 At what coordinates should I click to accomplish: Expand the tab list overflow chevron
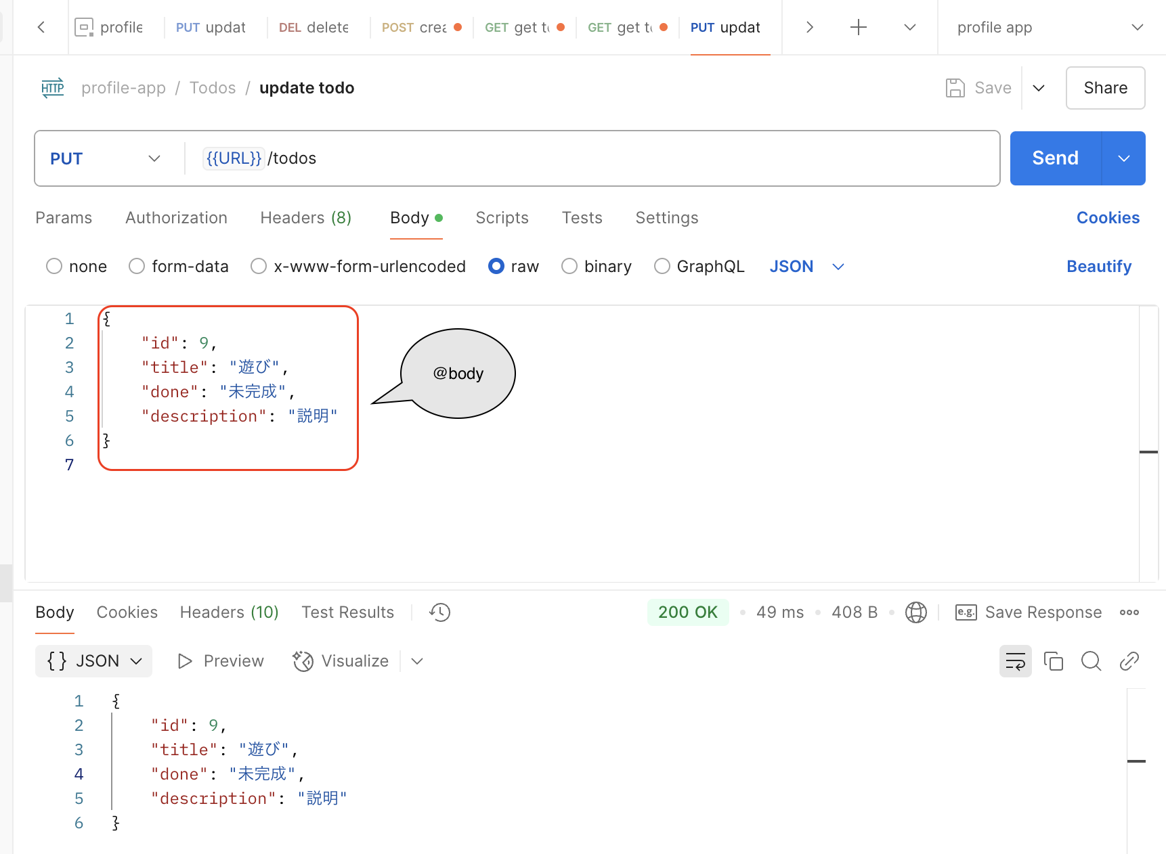910,27
